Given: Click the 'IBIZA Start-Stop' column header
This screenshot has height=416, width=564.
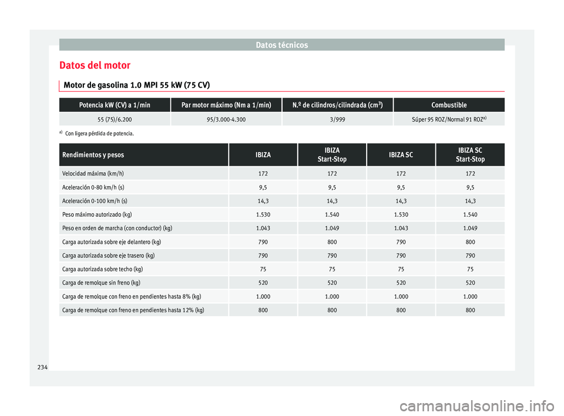Looking at the screenshot, I should [332, 155].
